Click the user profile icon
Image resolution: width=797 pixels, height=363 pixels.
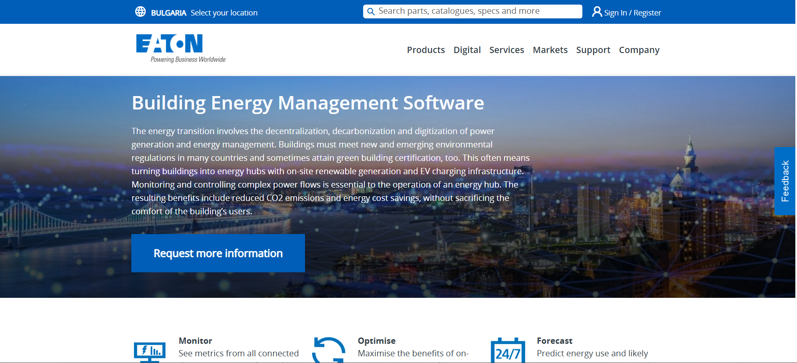[x=597, y=12]
